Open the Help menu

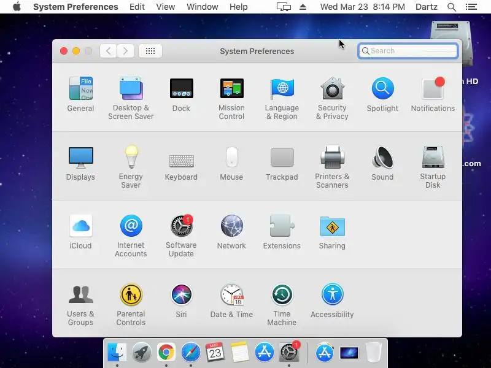[238, 7]
